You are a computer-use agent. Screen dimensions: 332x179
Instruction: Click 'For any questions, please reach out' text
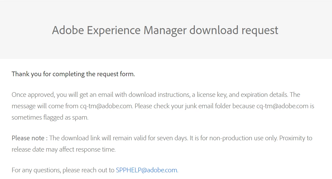pos(63,170)
